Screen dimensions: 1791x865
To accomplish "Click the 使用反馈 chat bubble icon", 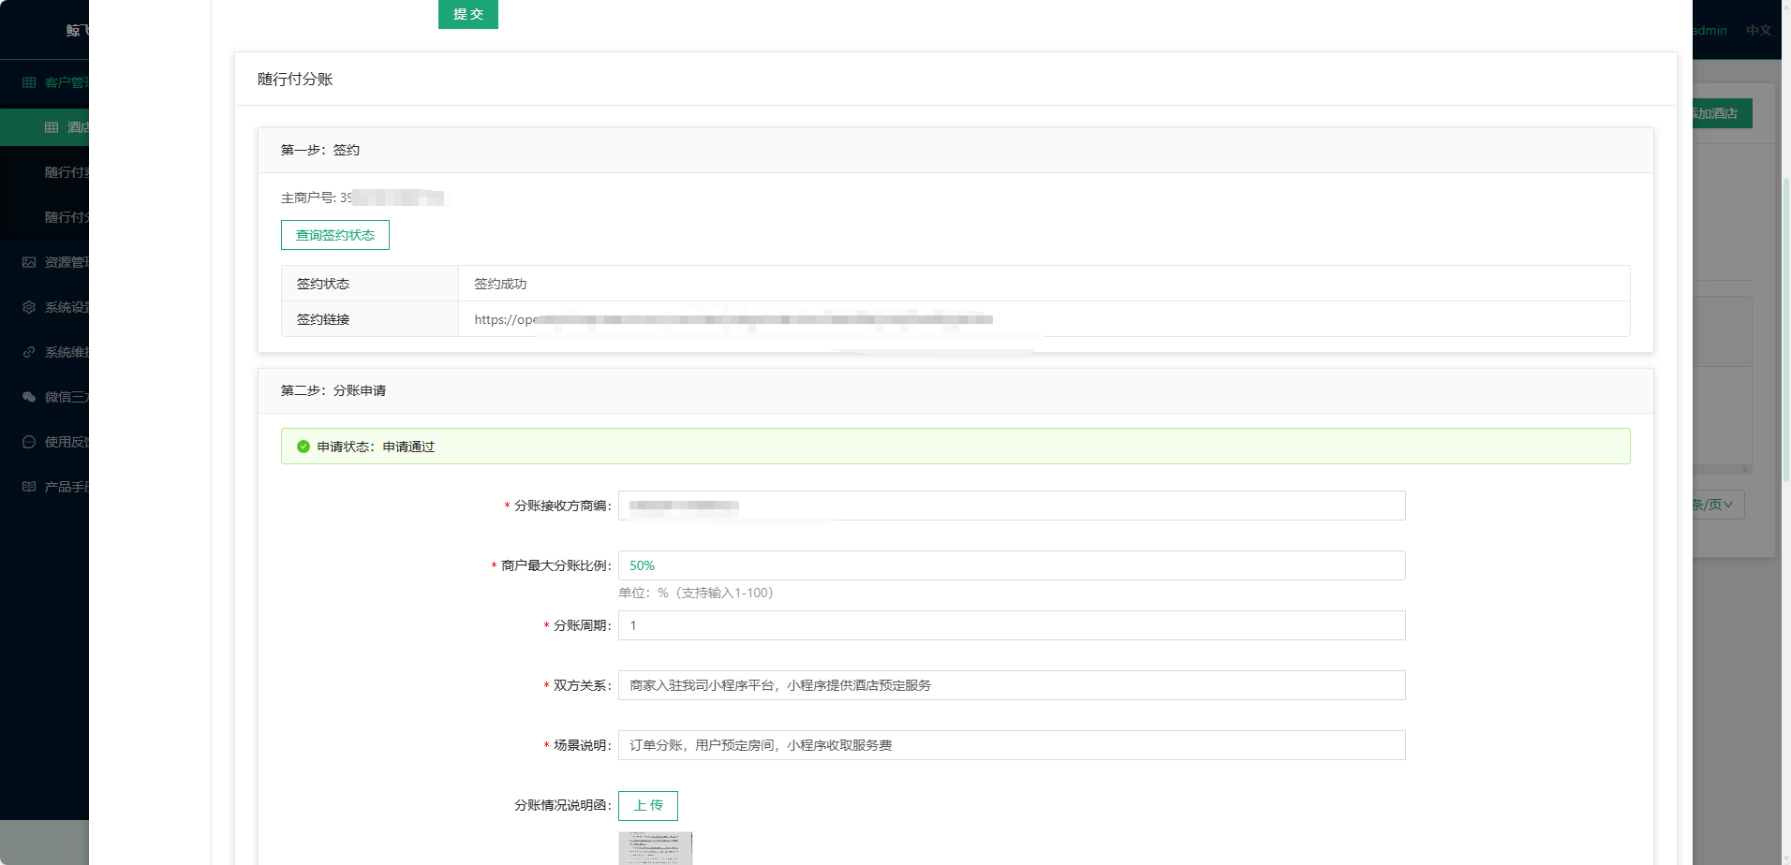I will pos(29,442).
